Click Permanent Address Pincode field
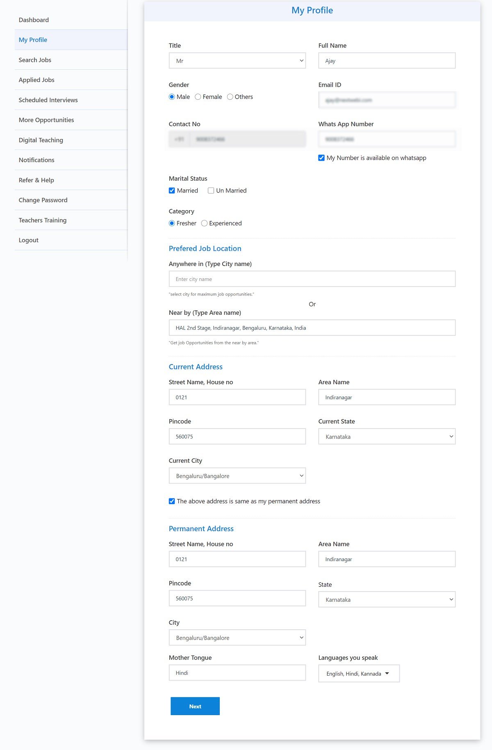This screenshot has height=750, width=492. click(237, 599)
